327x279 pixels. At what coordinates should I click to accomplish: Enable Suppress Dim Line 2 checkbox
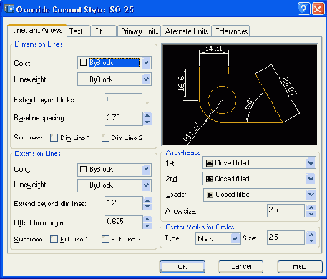pos(105,138)
